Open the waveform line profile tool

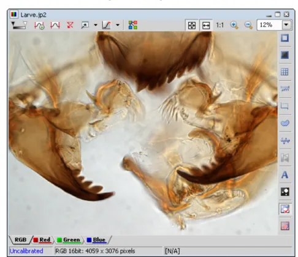(x=285, y=141)
